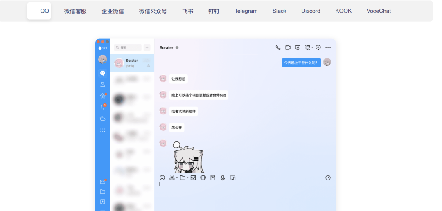The width and height of the screenshot is (442, 211).
Task: Expand the file options dropdown arrow
Action: pos(187,178)
